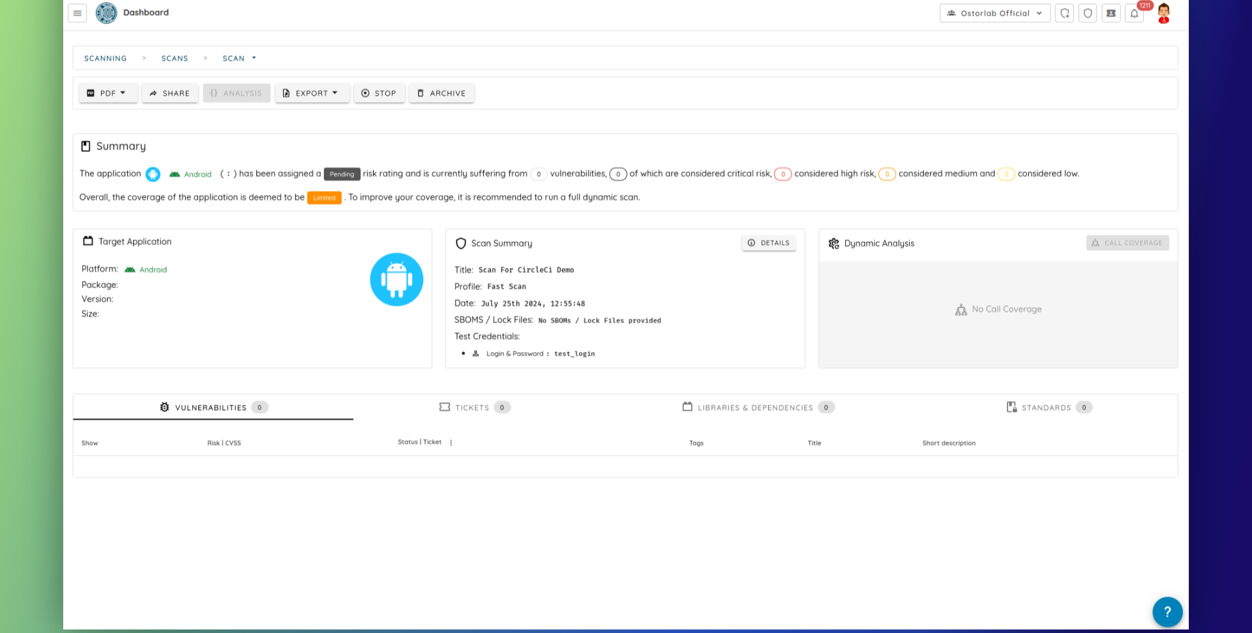Open the Standards tab
This screenshot has height=633, width=1252.
coord(1048,407)
